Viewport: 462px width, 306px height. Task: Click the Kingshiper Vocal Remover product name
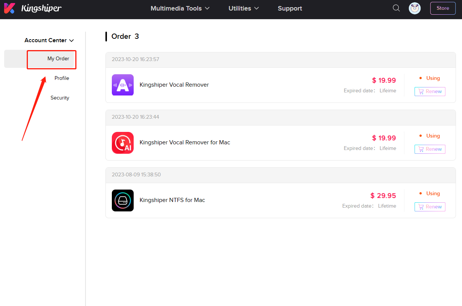tap(174, 85)
